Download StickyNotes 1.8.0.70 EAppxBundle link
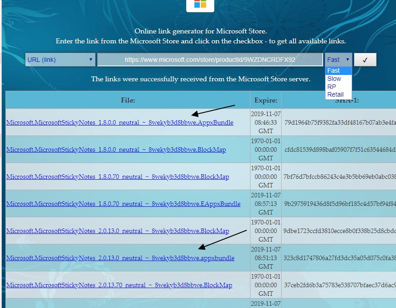This screenshot has height=308, width=396. coord(123,204)
